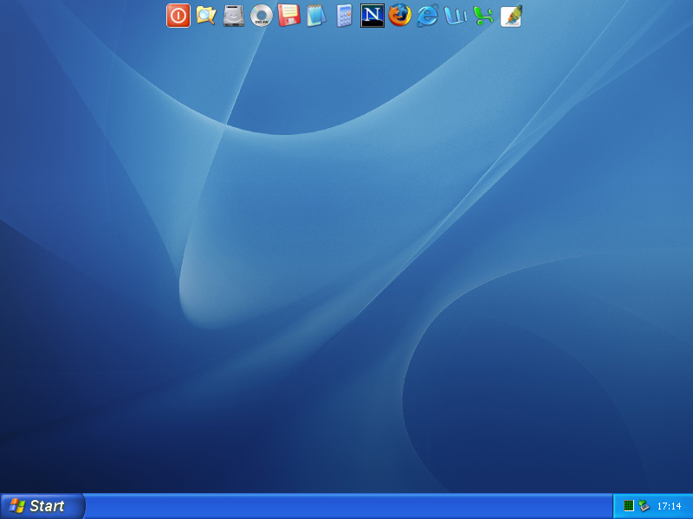Screen dimensions: 693x519
Task: Launch the calculator icon in the dock
Action: [345, 16]
